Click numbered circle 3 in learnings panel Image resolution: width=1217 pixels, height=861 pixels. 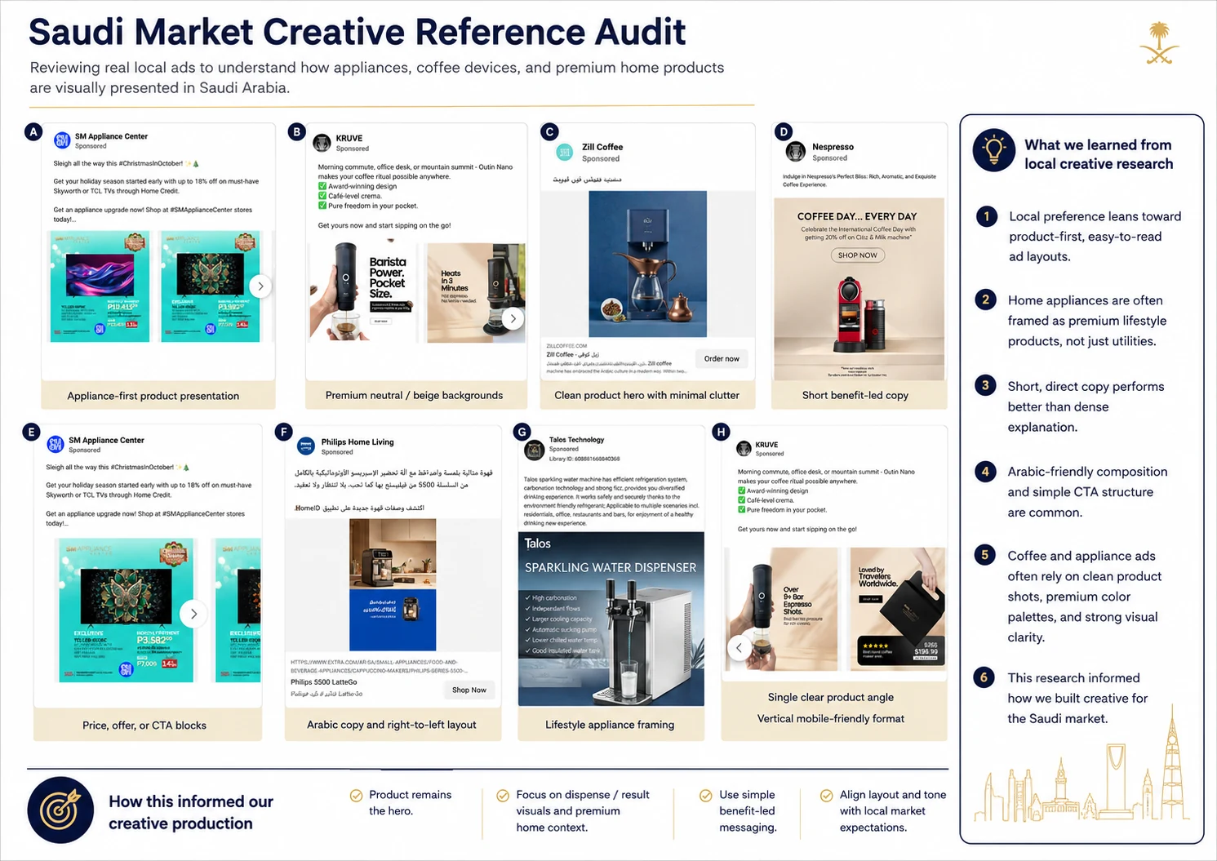[986, 385]
